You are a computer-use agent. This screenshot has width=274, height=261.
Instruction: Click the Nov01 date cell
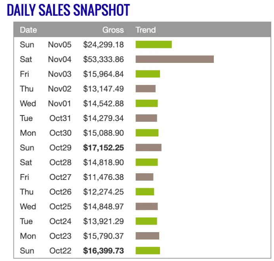click(60, 104)
